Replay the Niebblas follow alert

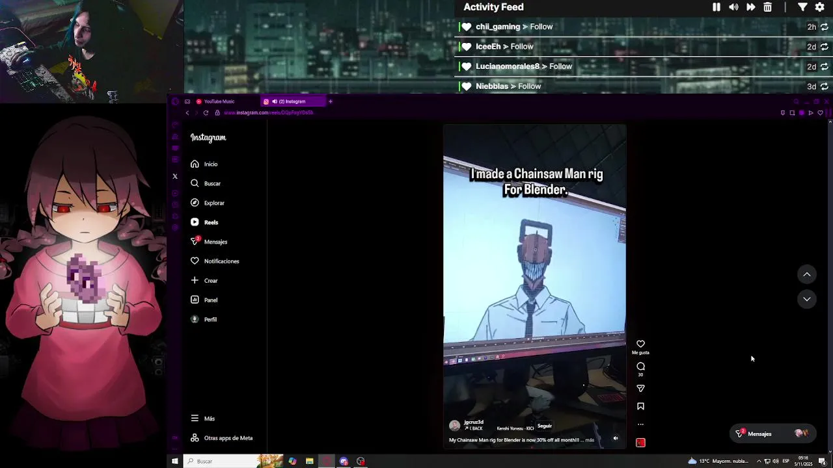tap(825, 86)
